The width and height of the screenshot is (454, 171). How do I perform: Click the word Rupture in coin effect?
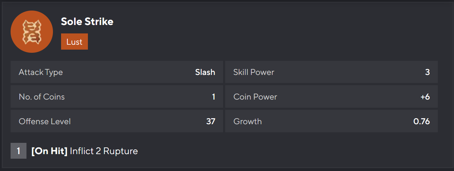tap(120, 151)
